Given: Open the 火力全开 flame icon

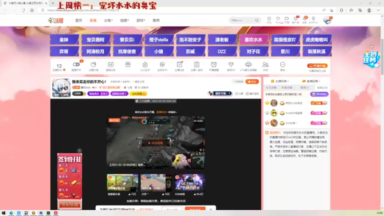Looking at the screenshot, I should point(145,64).
